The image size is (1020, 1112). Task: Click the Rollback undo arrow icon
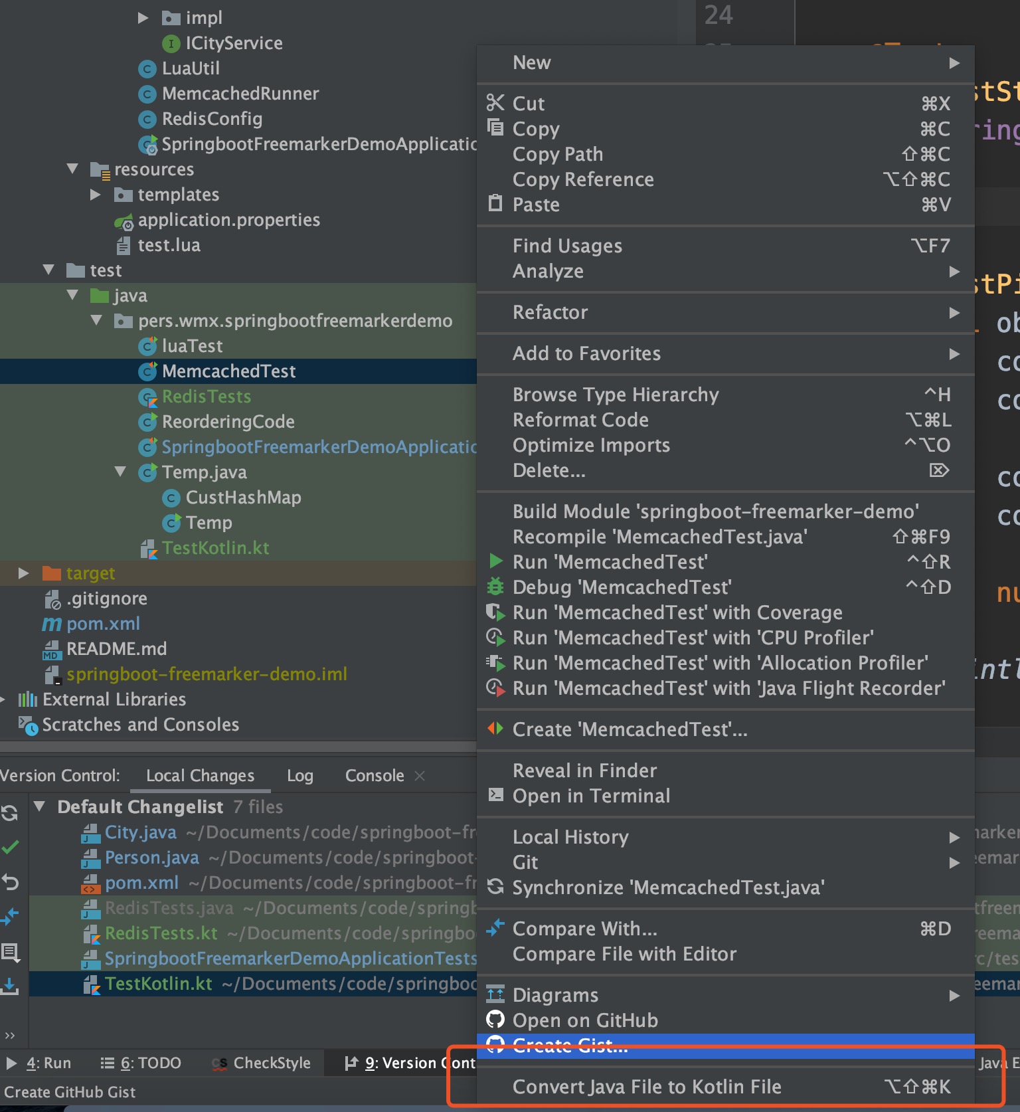(x=10, y=882)
